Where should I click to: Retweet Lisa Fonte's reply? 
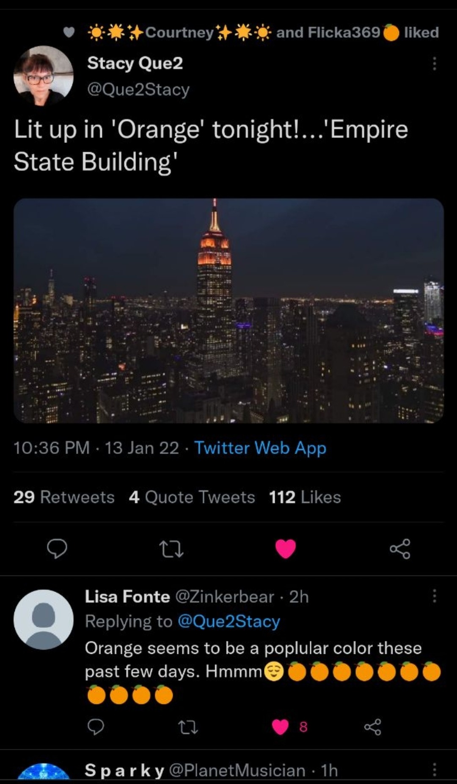(x=188, y=727)
